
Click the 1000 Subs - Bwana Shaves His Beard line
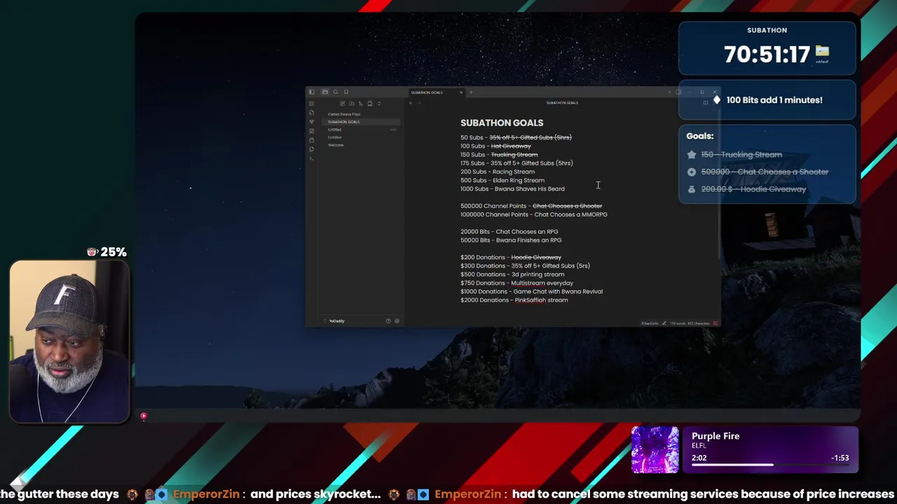pos(512,189)
